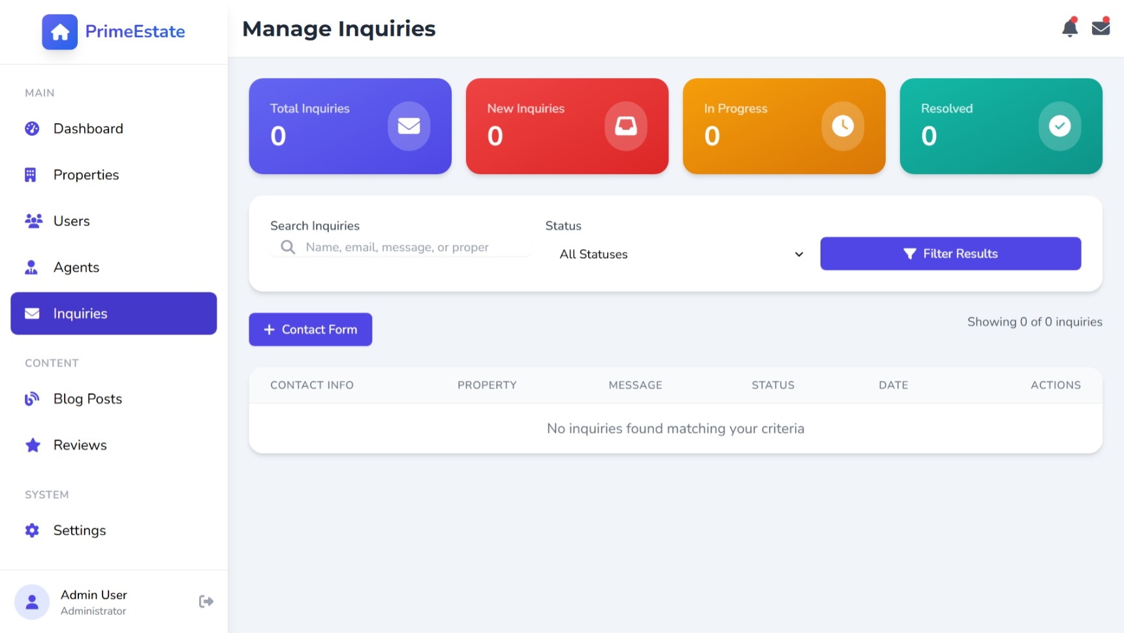Navigate to the Users page

[72, 222]
